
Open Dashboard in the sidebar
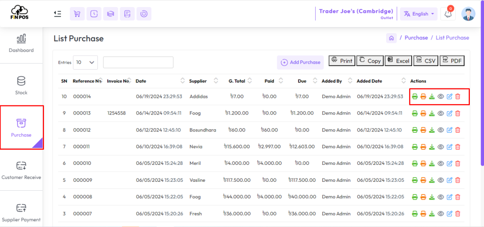point(21,44)
